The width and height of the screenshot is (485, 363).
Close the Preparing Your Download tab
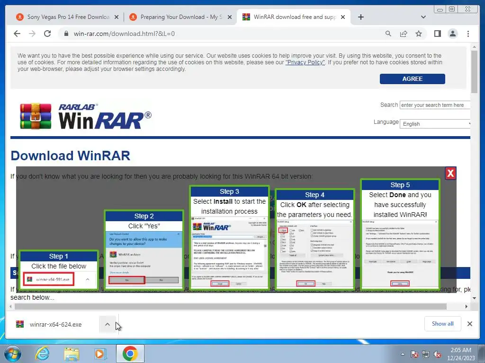pos(230,17)
